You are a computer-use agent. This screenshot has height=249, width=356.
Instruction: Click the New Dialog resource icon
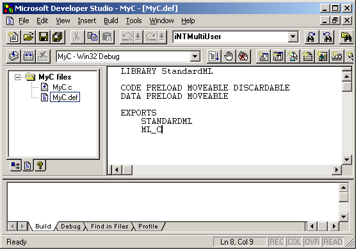pos(263,56)
